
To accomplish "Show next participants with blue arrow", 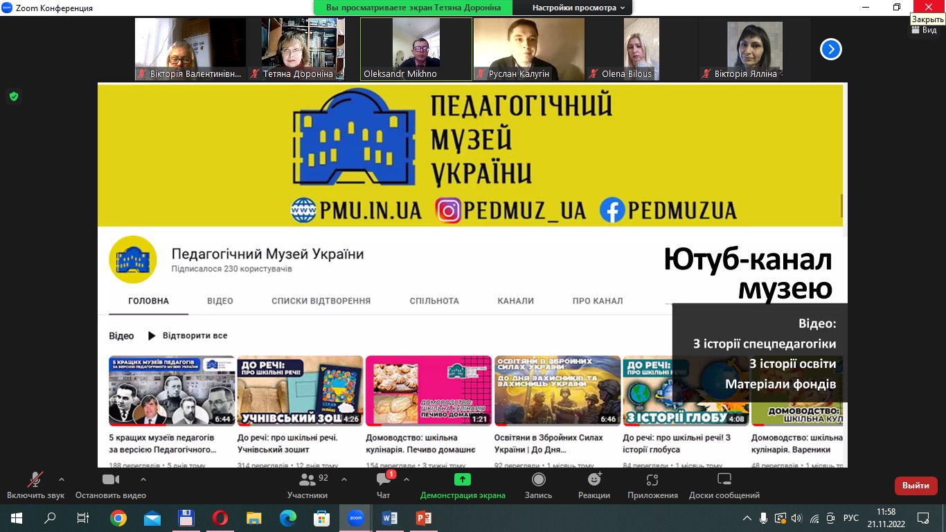I will pyautogui.click(x=830, y=49).
